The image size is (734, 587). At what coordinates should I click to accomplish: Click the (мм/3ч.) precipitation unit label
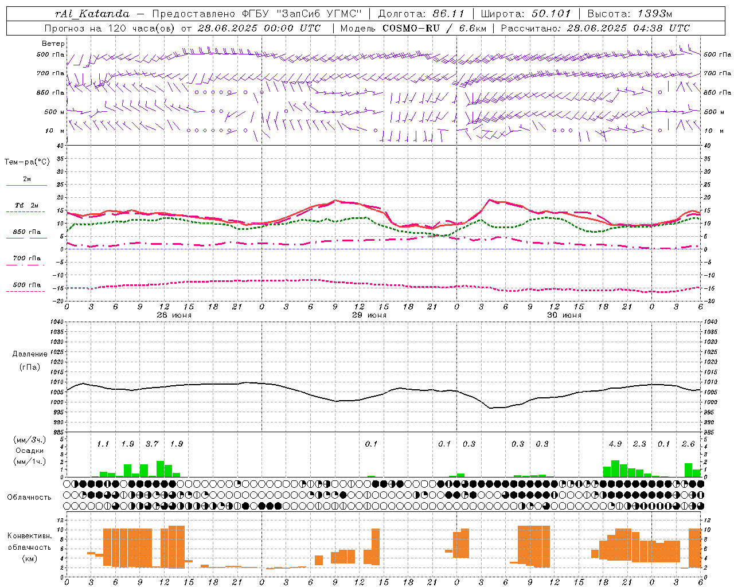(x=29, y=440)
